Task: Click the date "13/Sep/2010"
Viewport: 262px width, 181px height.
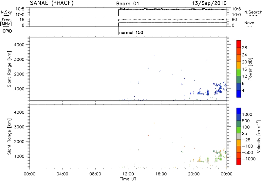Action: point(209,3)
